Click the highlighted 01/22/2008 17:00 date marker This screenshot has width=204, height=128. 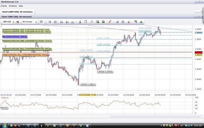tap(87, 95)
